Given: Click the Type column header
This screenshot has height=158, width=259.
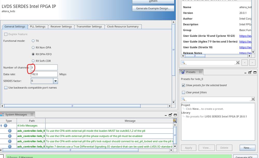Looking at the screenshot, I should tap(9, 121).
